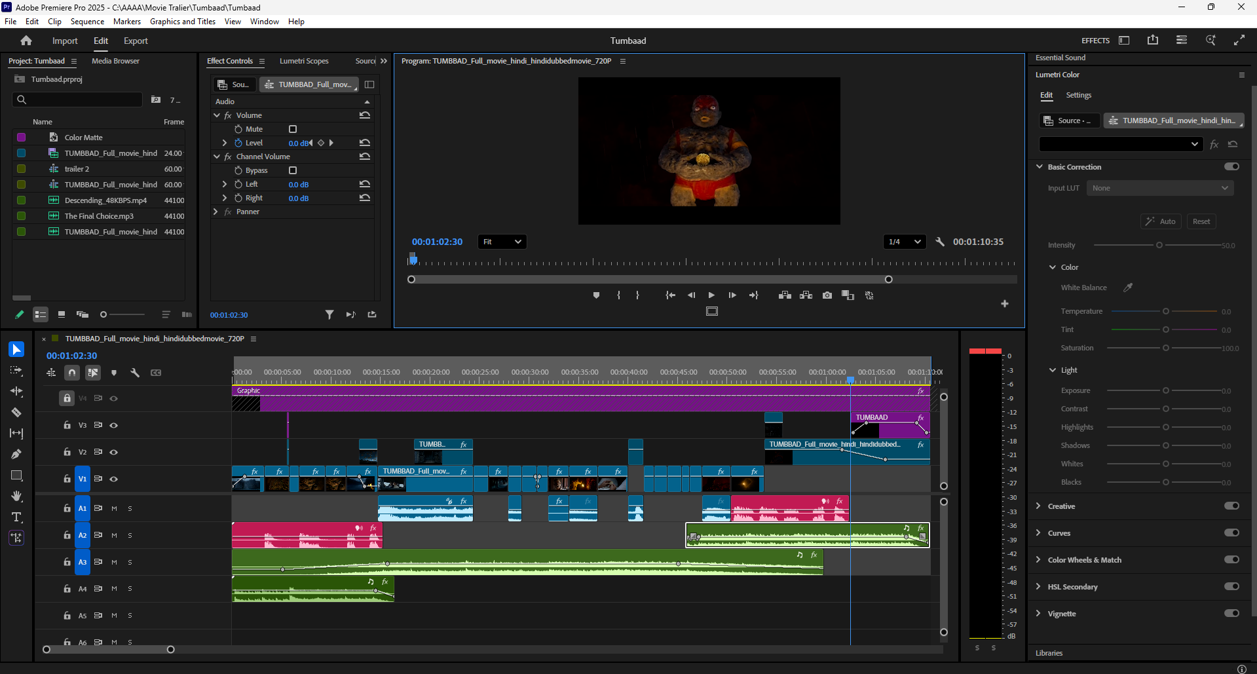Adjust the Saturation slider handle

click(1166, 348)
